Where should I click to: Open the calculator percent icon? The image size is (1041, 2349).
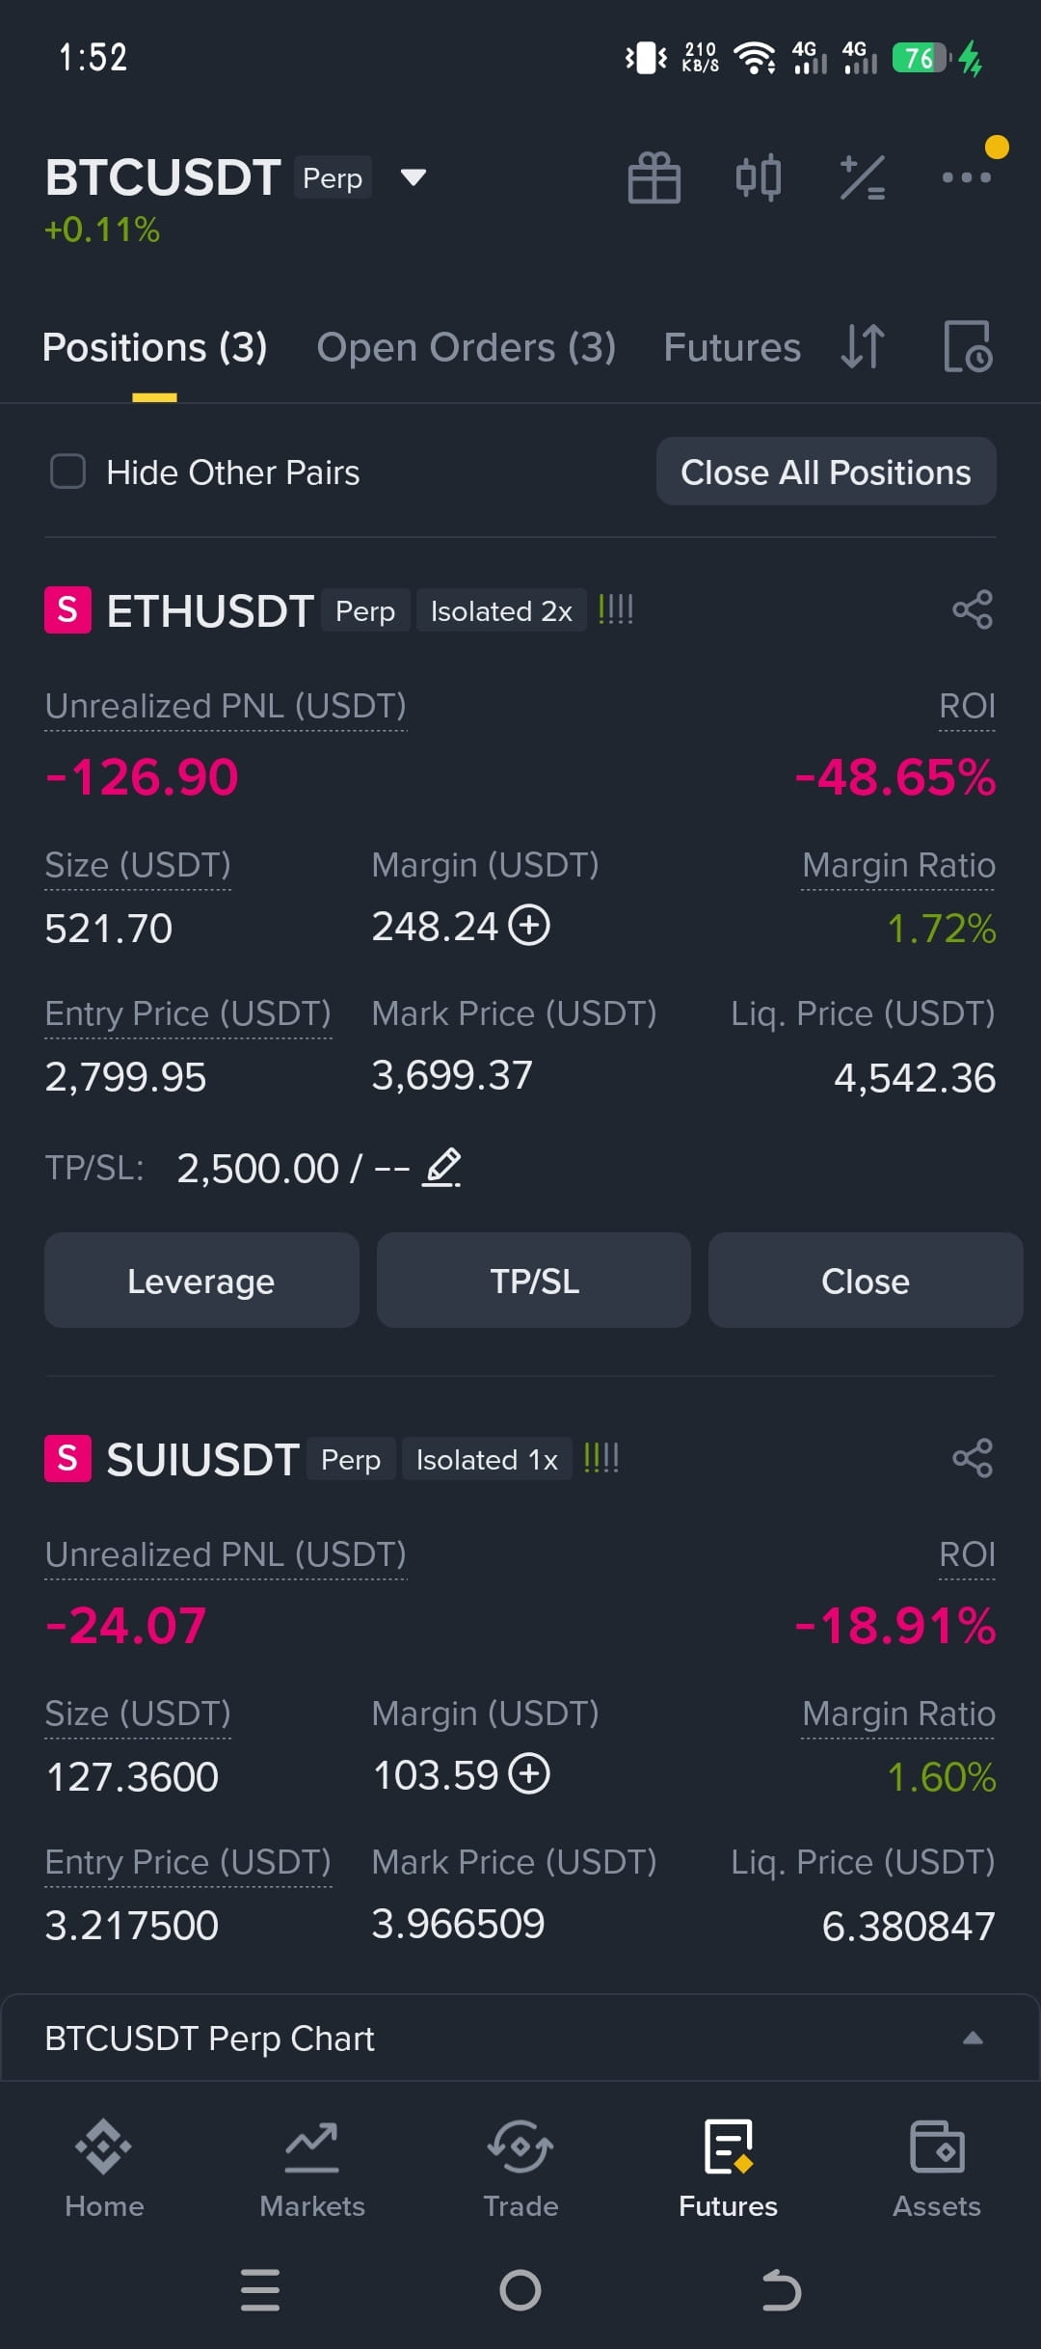[x=863, y=177]
